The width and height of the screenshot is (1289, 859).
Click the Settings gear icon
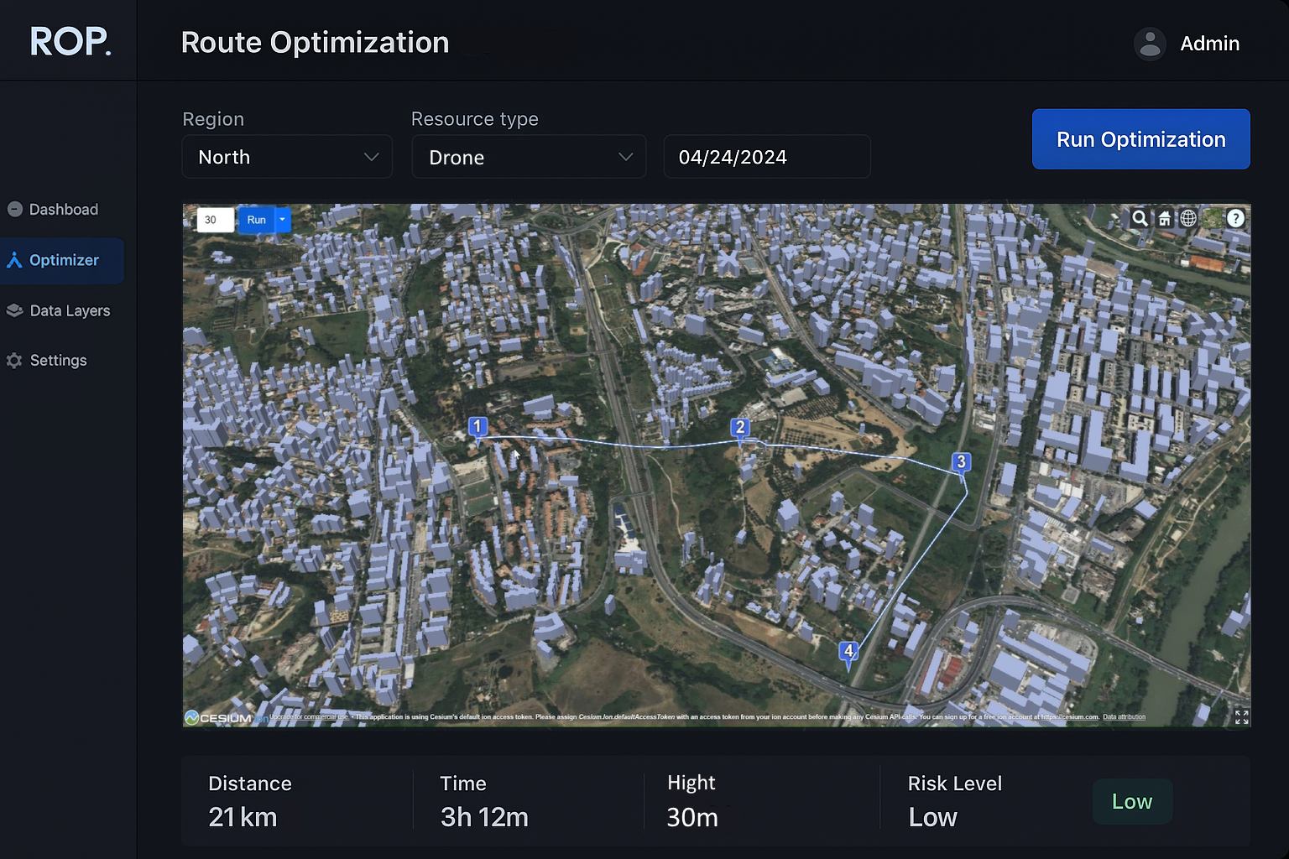(13, 360)
